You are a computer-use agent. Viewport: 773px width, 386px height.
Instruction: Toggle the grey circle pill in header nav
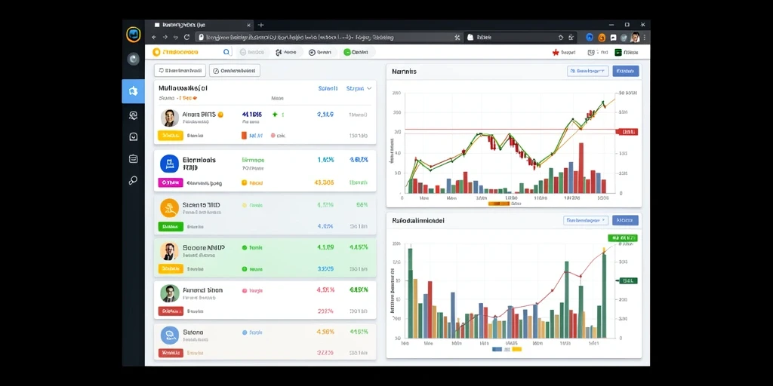pos(252,52)
